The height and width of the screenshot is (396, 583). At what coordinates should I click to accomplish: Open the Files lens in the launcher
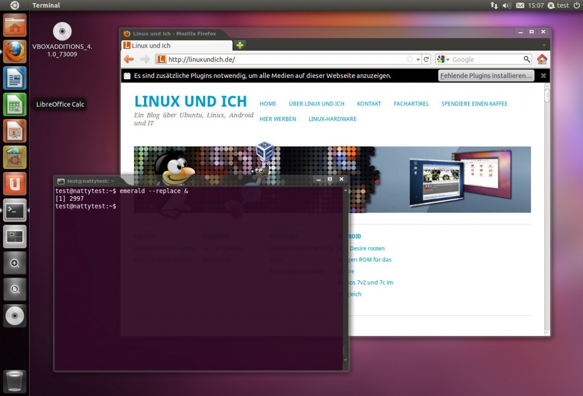15,289
